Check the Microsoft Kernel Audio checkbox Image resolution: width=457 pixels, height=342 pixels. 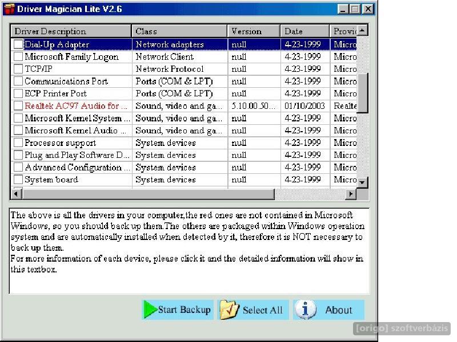pos(18,131)
